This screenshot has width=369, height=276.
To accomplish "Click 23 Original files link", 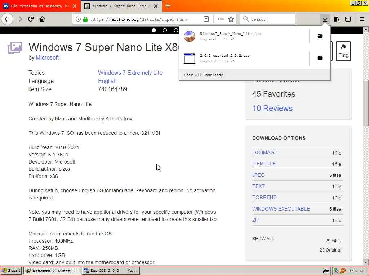I will (330, 250).
